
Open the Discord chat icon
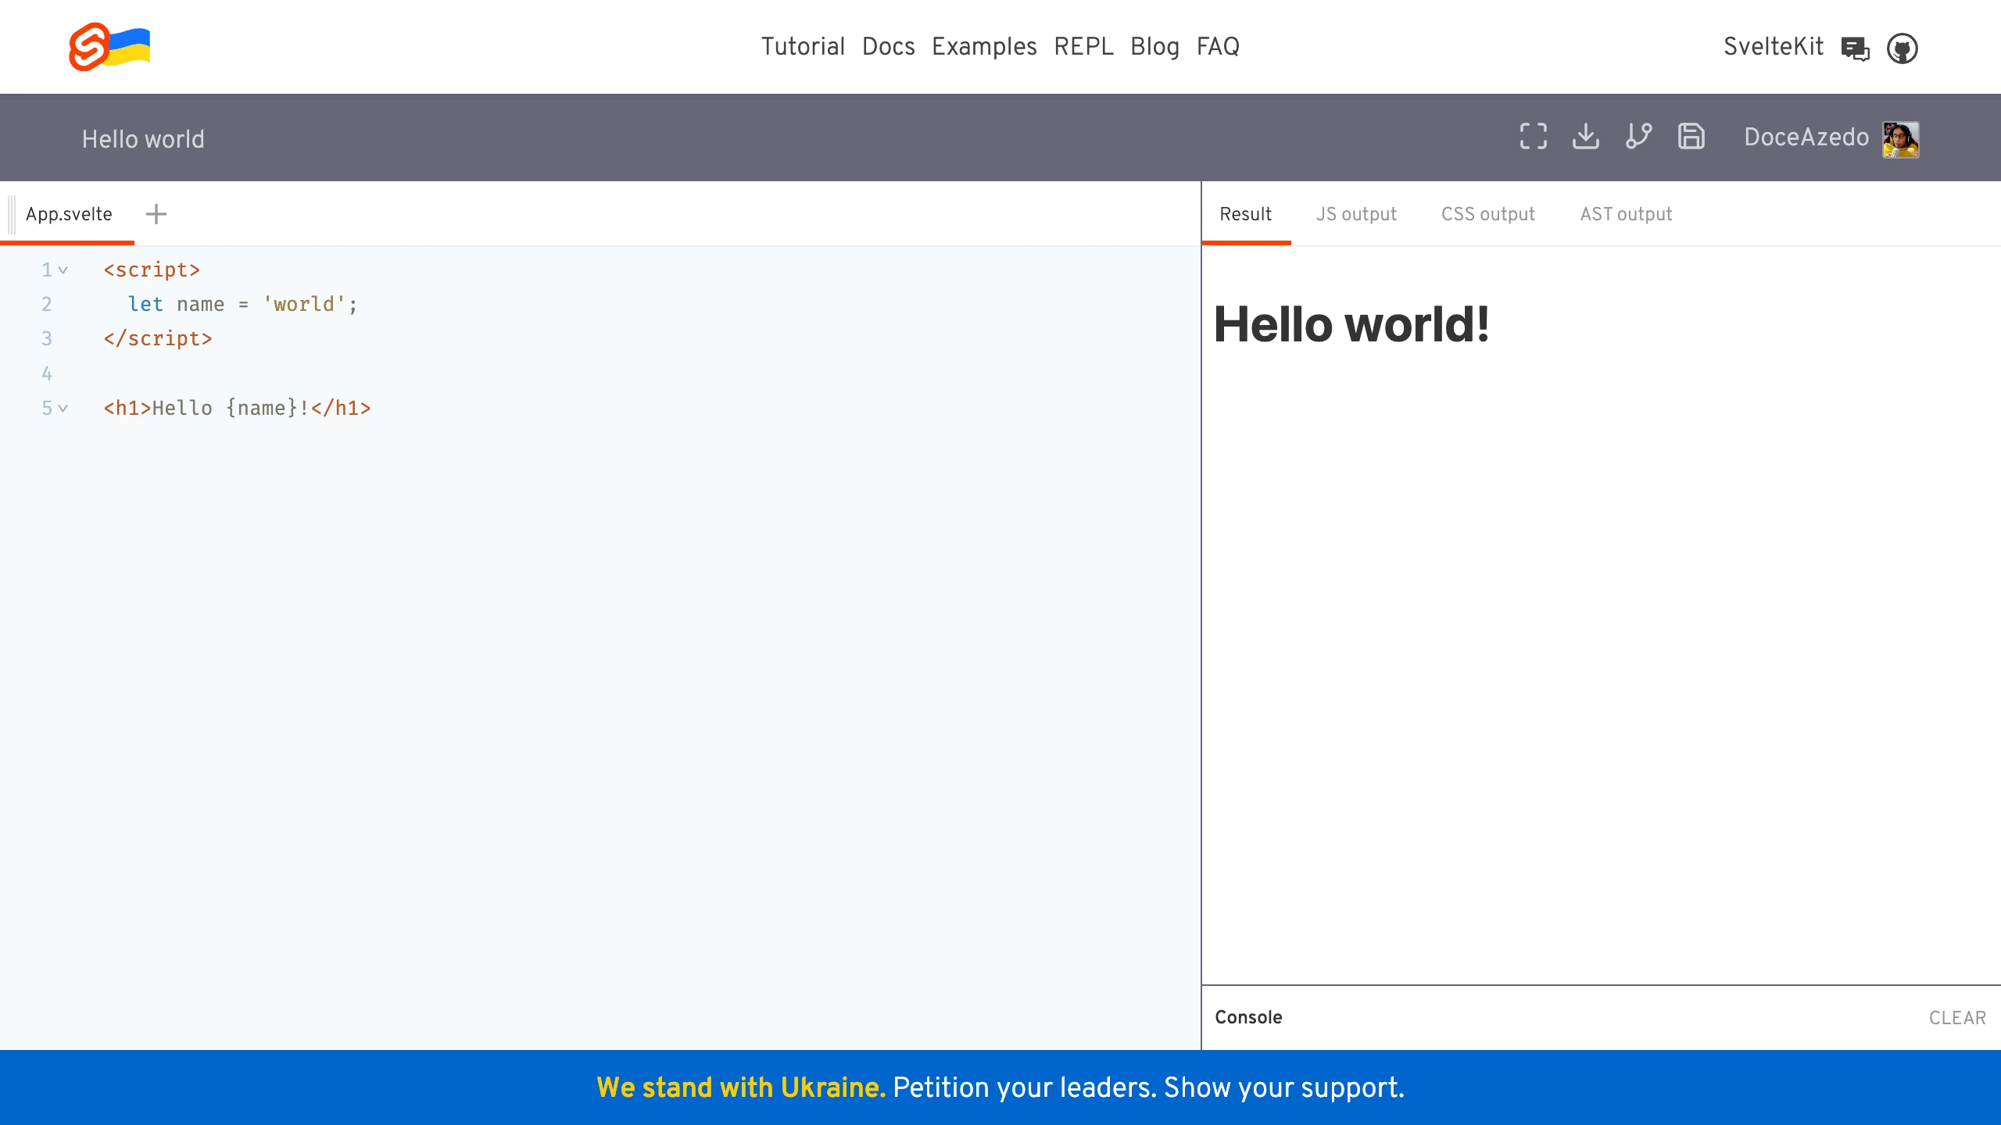pyautogui.click(x=1855, y=48)
